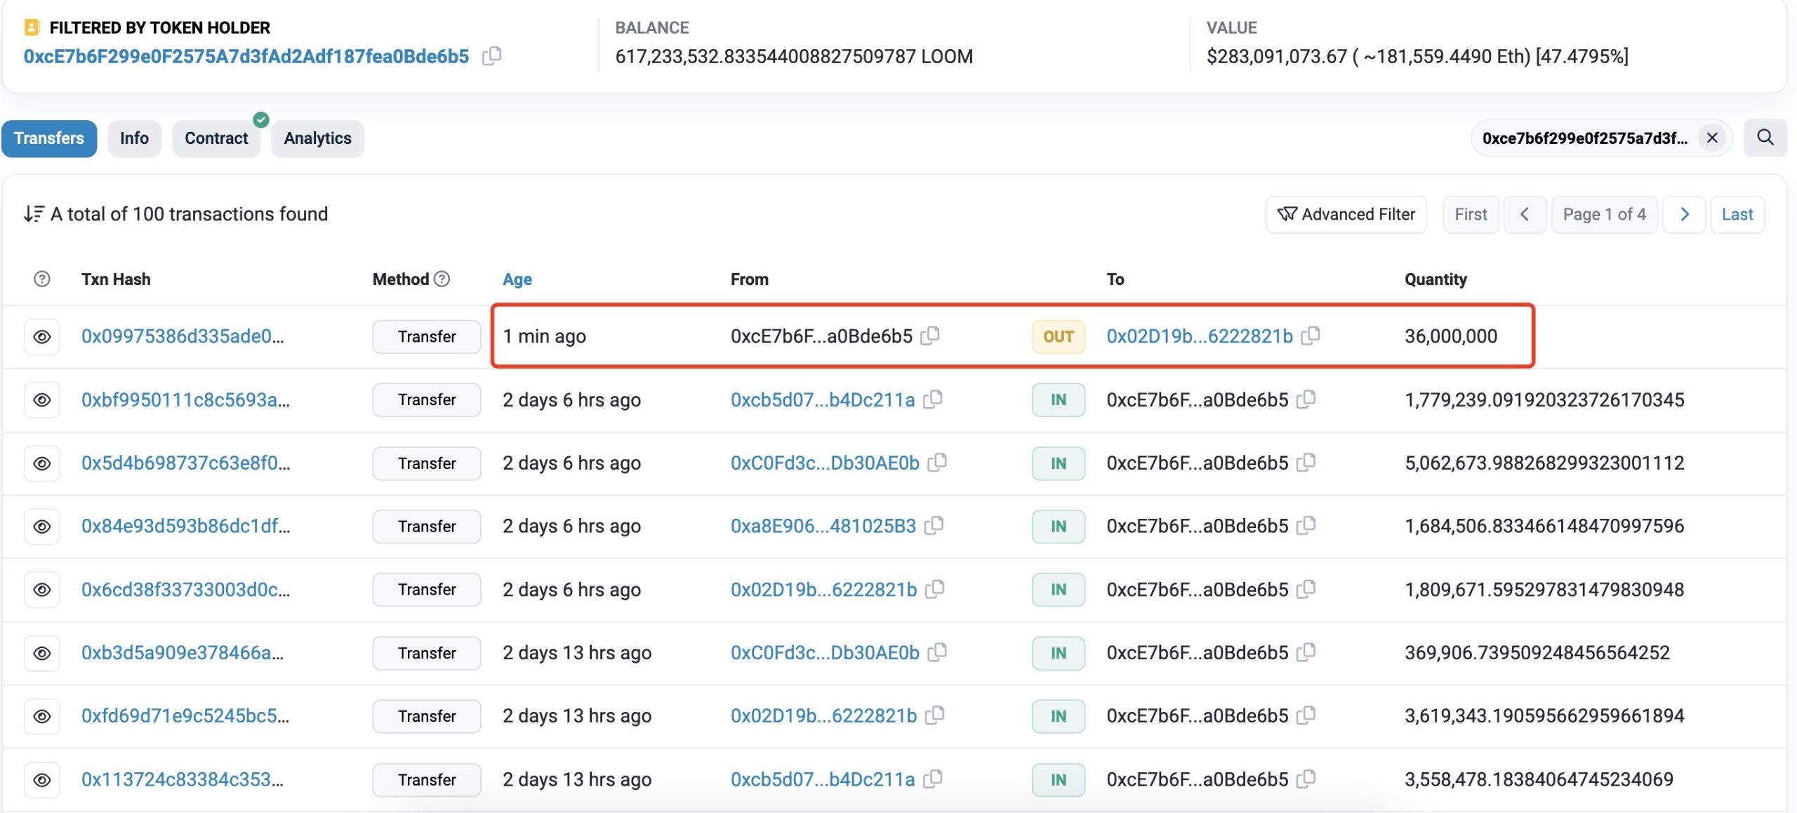Sort by the Age column header
The height and width of the screenshot is (813, 1797).
click(x=517, y=279)
